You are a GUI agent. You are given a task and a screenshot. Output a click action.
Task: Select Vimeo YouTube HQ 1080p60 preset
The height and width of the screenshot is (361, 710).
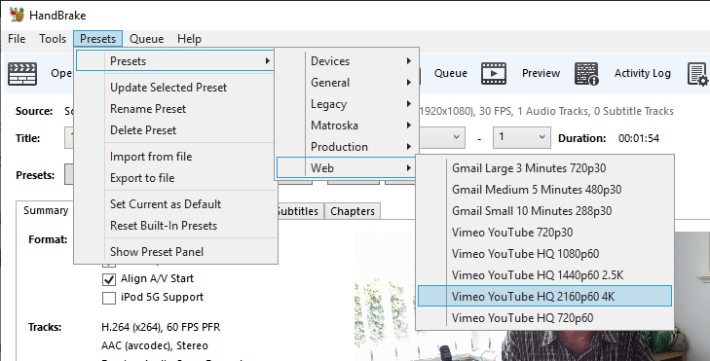click(544, 254)
